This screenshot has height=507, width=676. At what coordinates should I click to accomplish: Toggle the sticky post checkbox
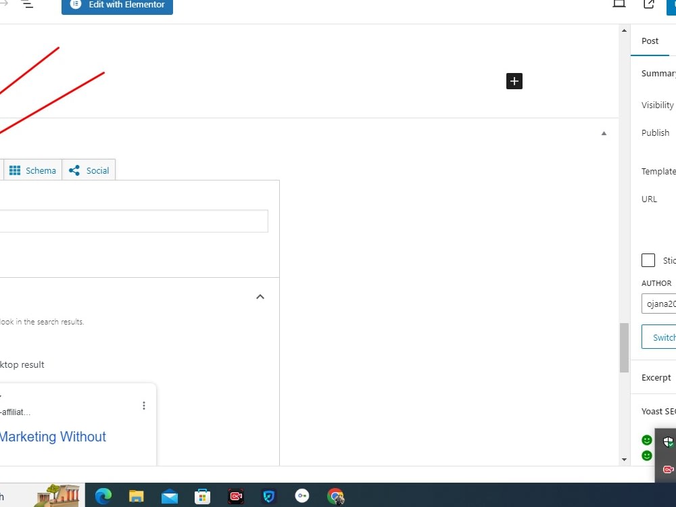coord(648,260)
